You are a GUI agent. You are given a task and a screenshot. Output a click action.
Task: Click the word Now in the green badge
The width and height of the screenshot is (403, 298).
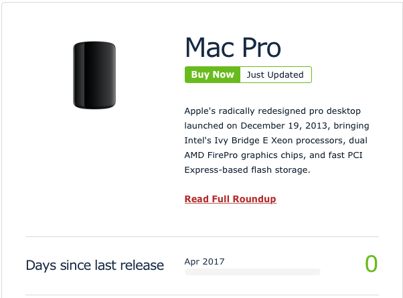click(224, 74)
